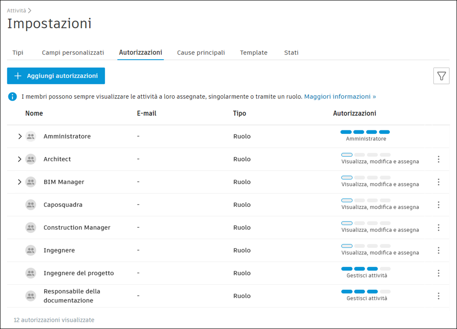Open the Maggiori informazioni link
The width and height of the screenshot is (457, 329).
340,96
